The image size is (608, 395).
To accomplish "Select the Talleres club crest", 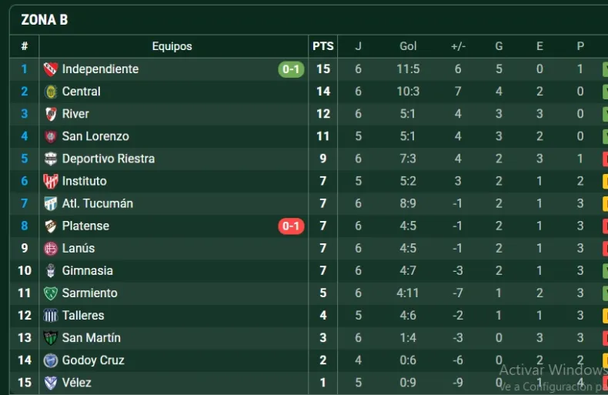I will (51, 315).
